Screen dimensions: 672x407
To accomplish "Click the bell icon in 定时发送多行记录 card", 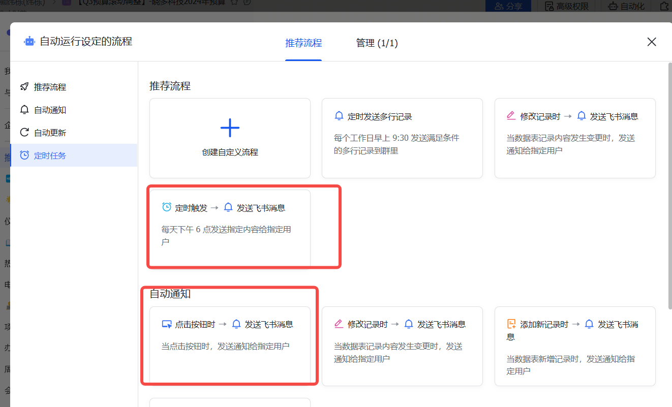I will [x=339, y=116].
